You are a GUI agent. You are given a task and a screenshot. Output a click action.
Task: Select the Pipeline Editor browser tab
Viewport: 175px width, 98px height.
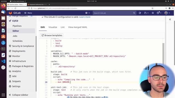pyautogui.click(x=17, y=4)
